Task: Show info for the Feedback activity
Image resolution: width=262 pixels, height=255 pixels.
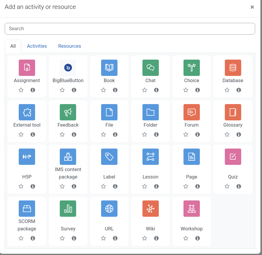Action: (74, 134)
